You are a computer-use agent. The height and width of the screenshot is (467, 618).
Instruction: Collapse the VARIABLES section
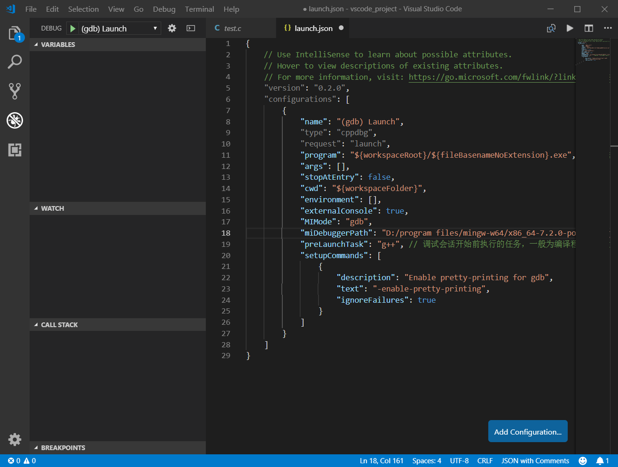pyautogui.click(x=117, y=45)
